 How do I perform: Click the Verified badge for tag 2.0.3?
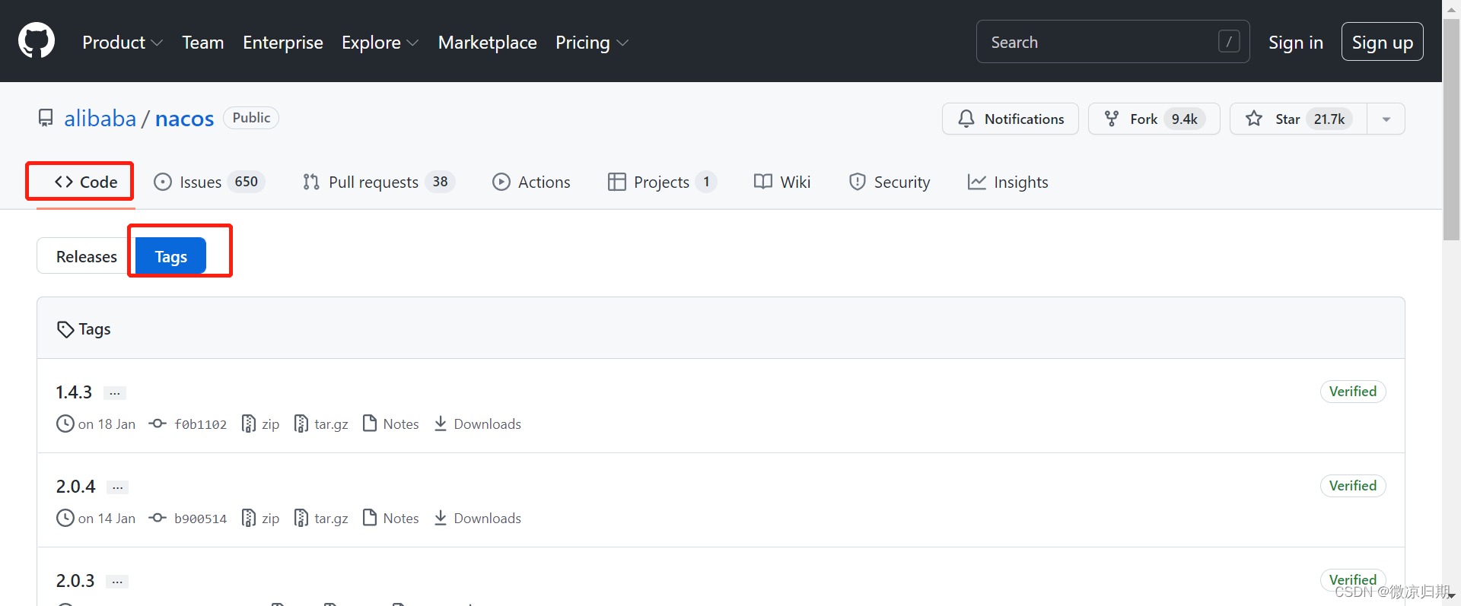click(1352, 579)
